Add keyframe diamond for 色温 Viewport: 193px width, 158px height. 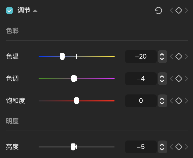coord(179,57)
